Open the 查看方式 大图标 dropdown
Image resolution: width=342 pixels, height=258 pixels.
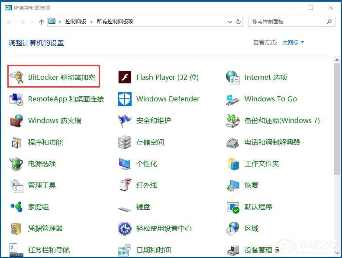pyautogui.click(x=293, y=42)
